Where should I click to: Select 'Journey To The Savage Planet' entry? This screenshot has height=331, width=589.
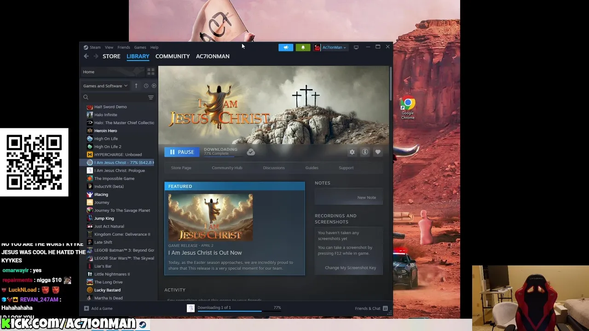(x=122, y=211)
